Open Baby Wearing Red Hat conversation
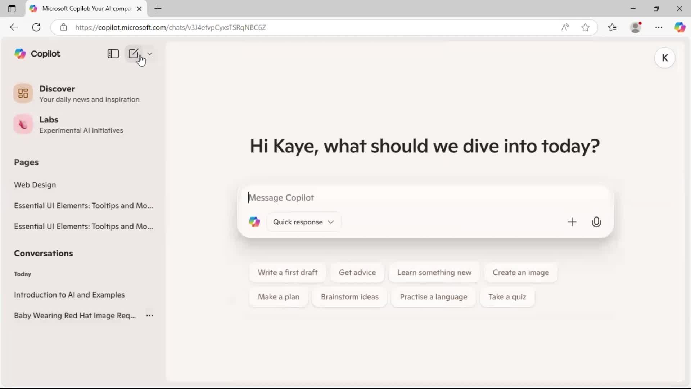This screenshot has height=389, width=691. click(75, 316)
